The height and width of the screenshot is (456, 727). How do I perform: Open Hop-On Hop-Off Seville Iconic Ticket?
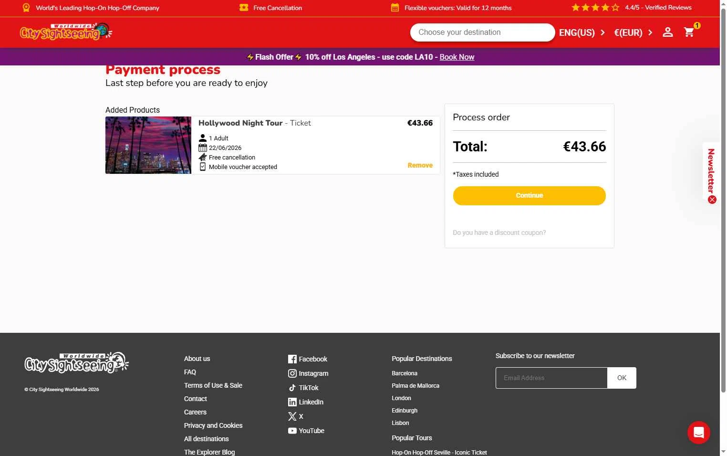tap(439, 452)
